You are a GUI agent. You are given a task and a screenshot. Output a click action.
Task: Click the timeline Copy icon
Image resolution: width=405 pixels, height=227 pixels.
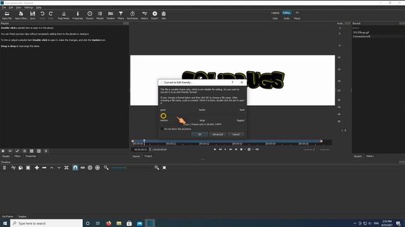21,168
